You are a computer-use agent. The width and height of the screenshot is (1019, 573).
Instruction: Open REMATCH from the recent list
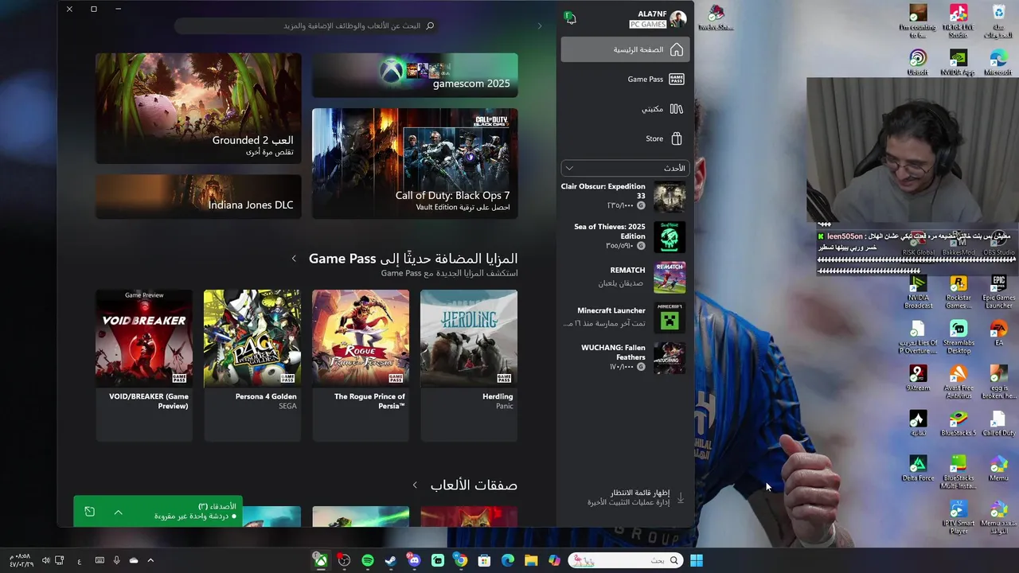pyautogui.click(x=623, y=277)
